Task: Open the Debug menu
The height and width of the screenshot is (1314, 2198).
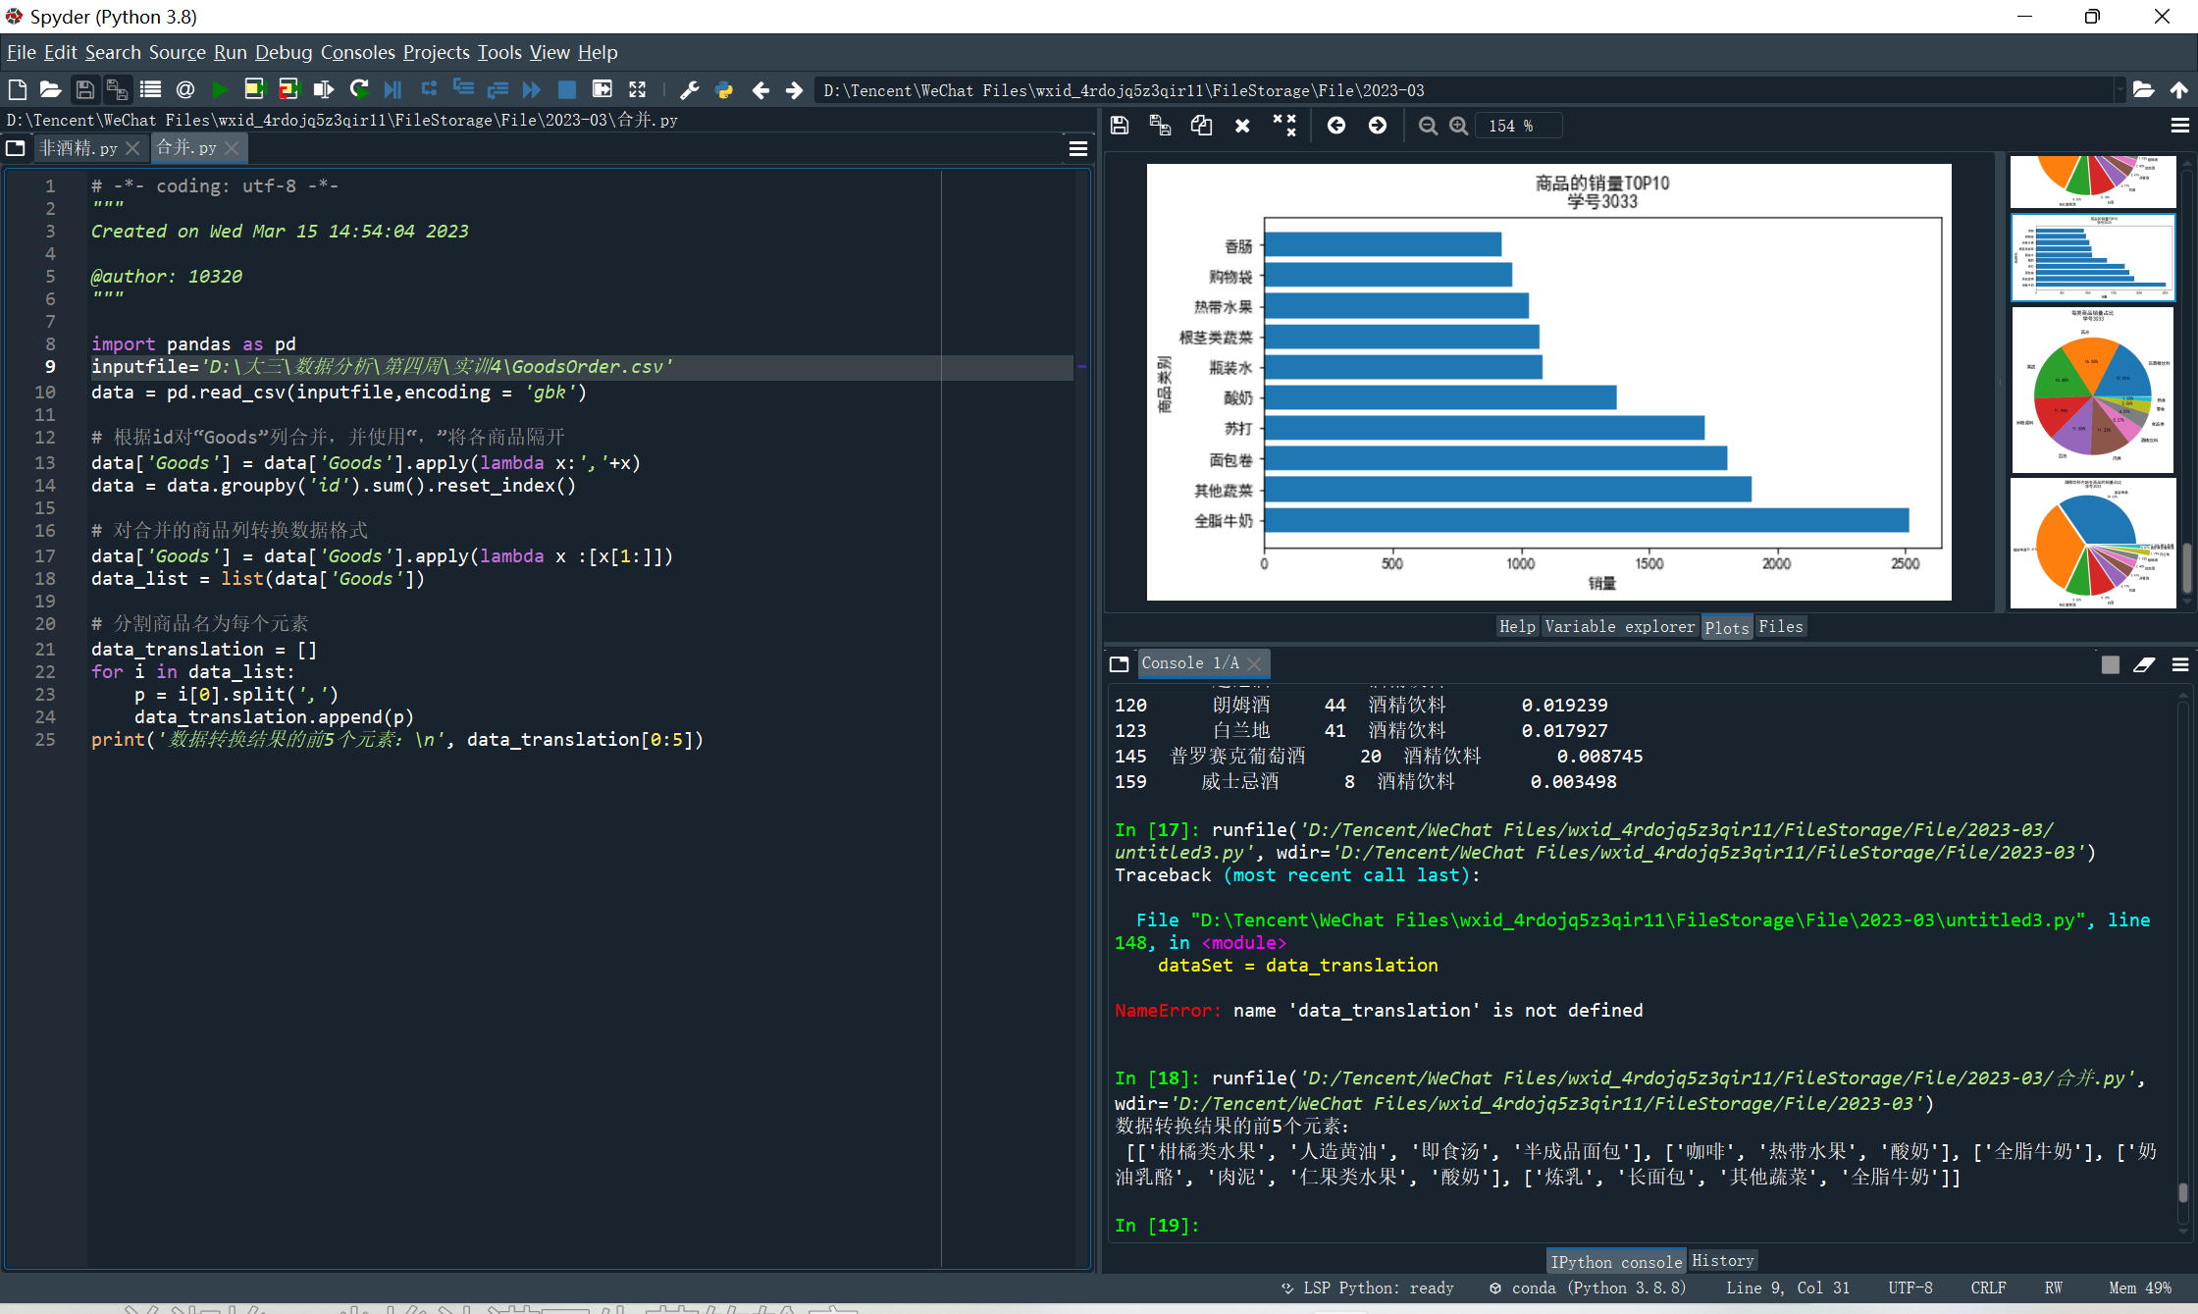Action: point(284,52)
